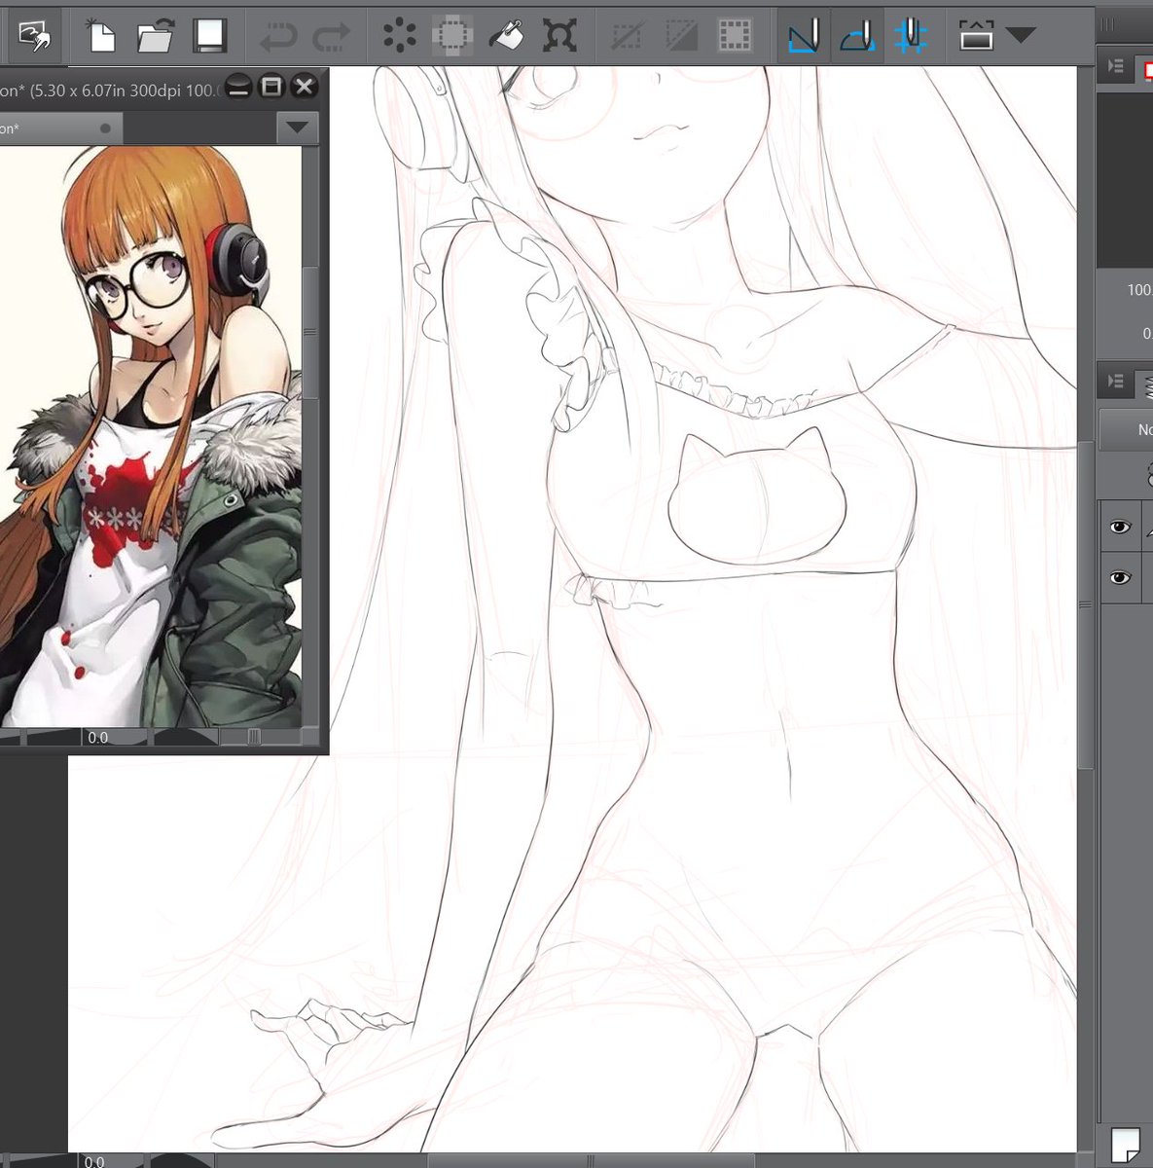Click Invert Selected Area icon
This screenshot has height=1168, width=1153.
click(x=680, y=37)
